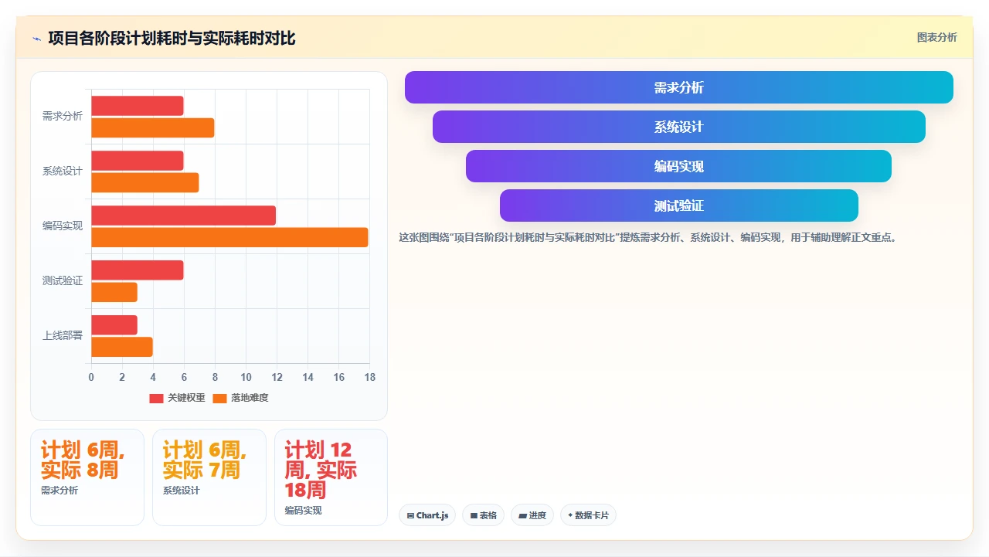
Task: Click the 关键权重 legend text
Action: [x=186, y=398]
